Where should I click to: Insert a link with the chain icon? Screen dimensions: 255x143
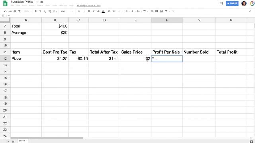pyautogui.click(x=152, y=11)
